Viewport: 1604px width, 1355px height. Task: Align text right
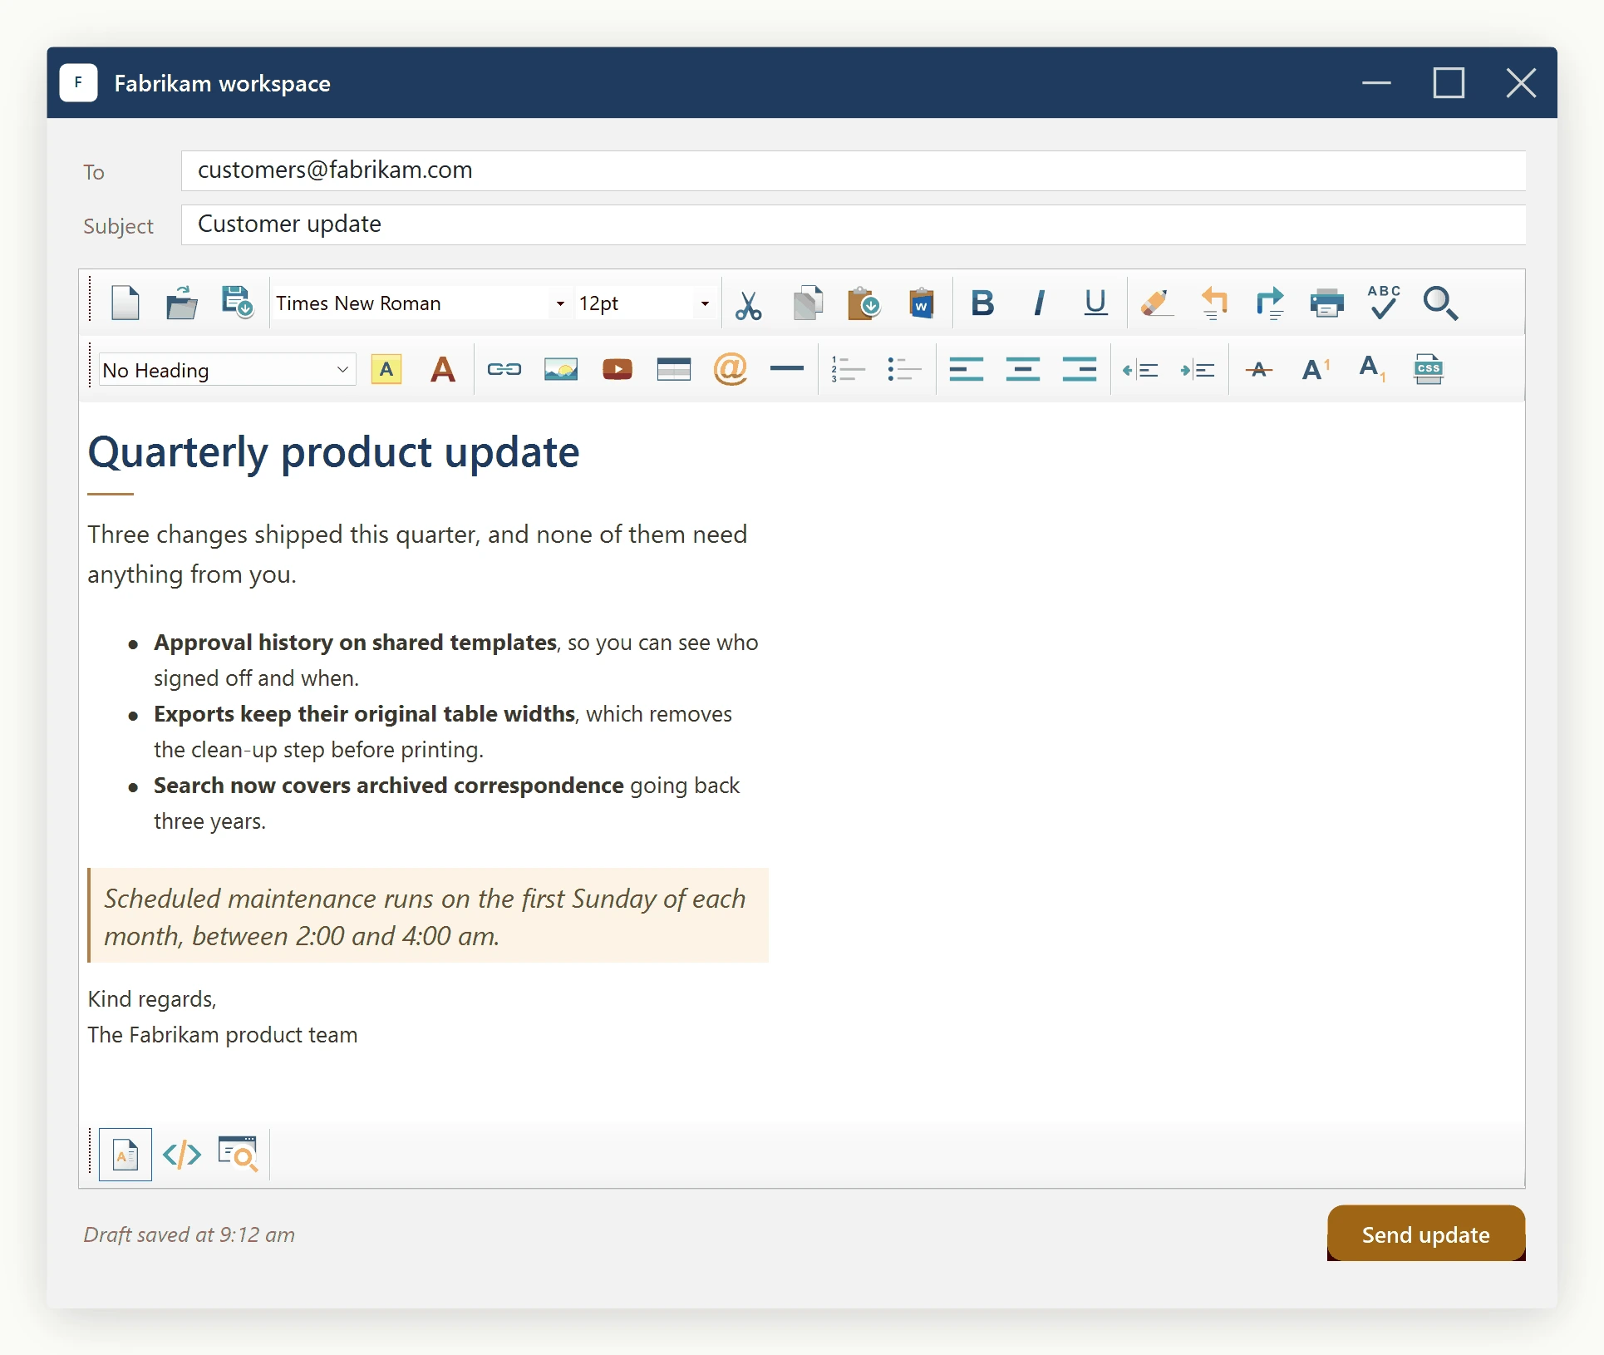[x=1079, y=369]
